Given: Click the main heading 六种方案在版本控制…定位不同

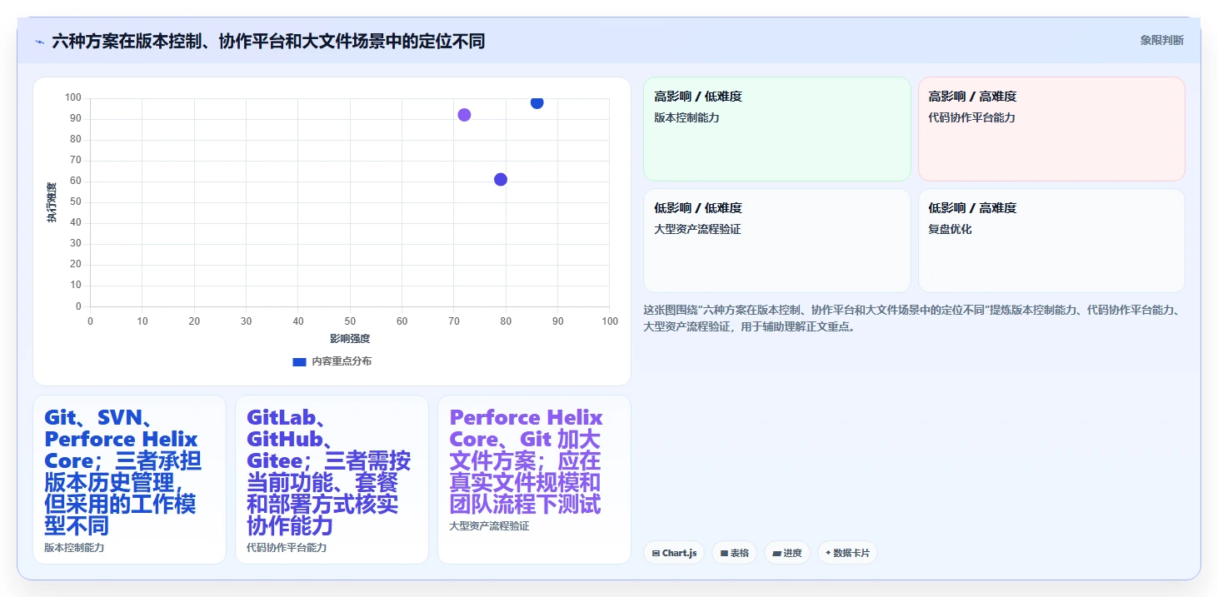Looking at the screenshot, I should click(x=268, y=41).
